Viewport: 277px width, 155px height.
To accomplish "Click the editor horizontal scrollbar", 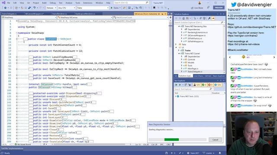I will (x=89, y=144).
